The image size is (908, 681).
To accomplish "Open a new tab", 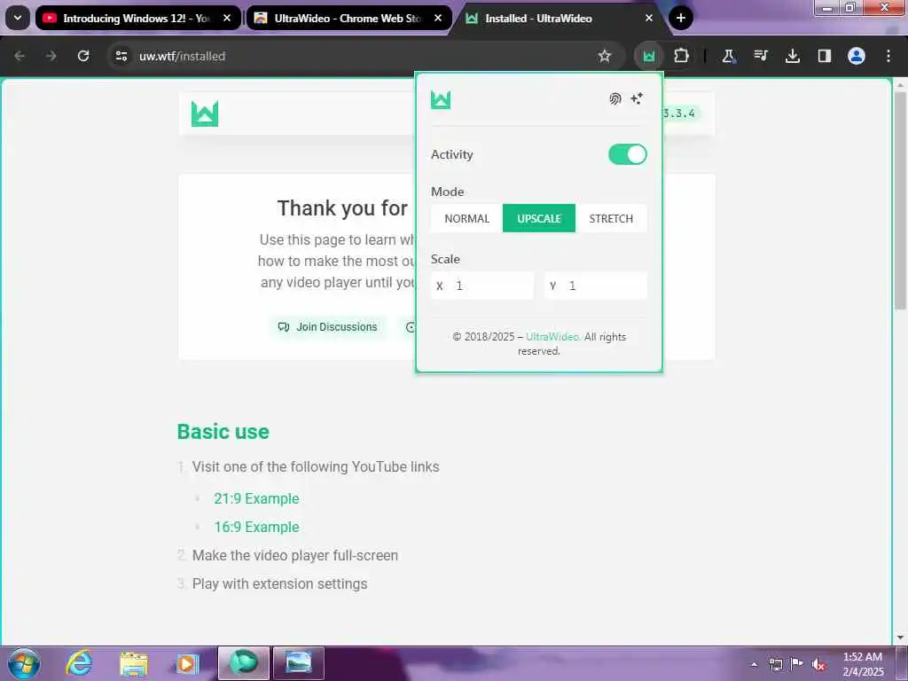I will (x=681, y=18).
